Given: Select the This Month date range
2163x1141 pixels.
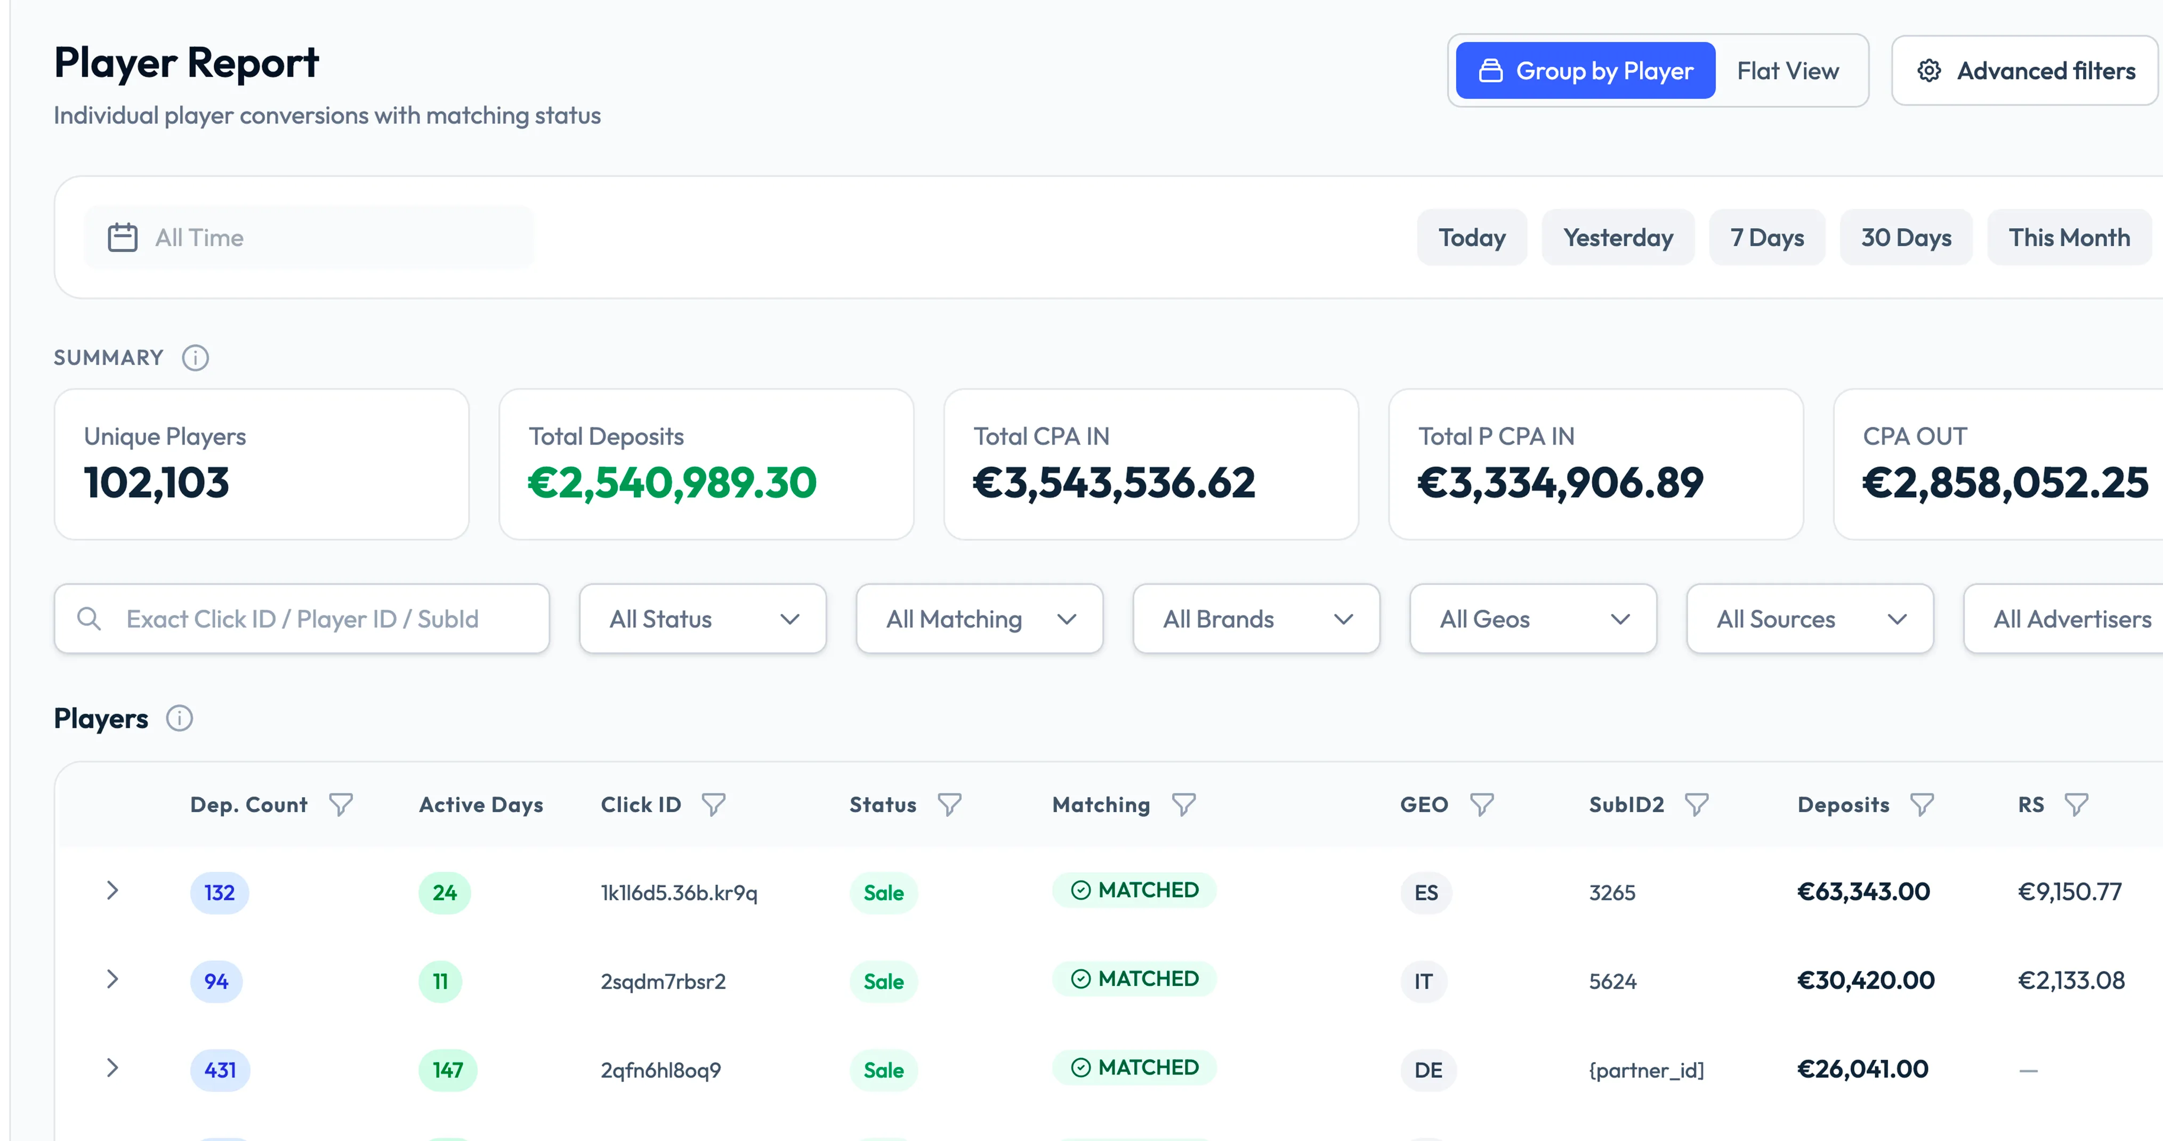Looking at the screenshot, I should pos(2069,238).
